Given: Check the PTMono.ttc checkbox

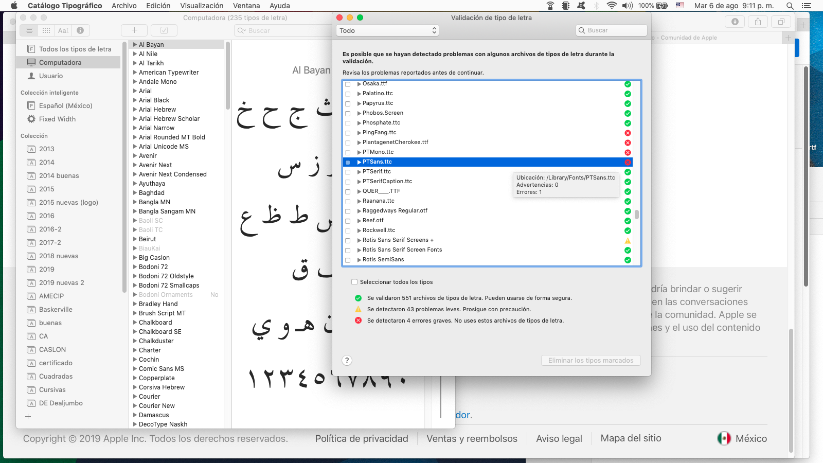Looking at the screenshot, I should (348, 153).
